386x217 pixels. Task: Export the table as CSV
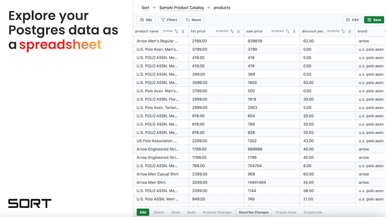point(352,20)
